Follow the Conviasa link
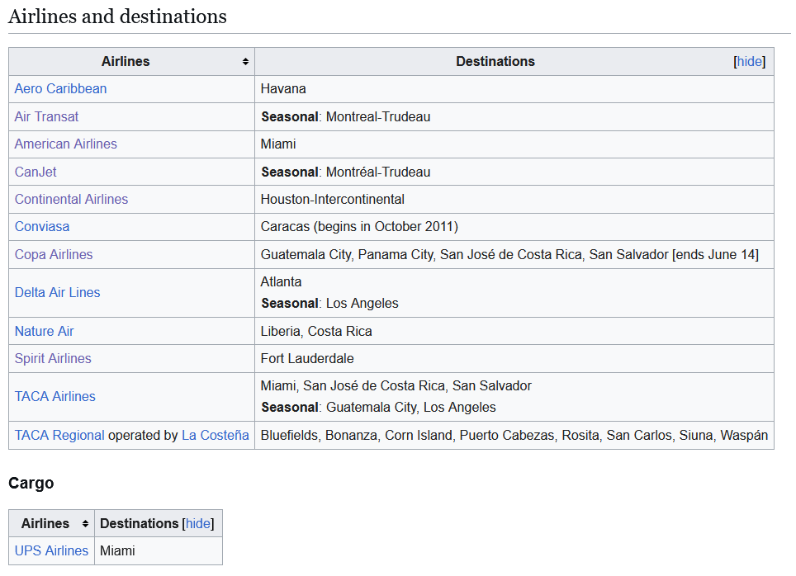 pos(42,227)
